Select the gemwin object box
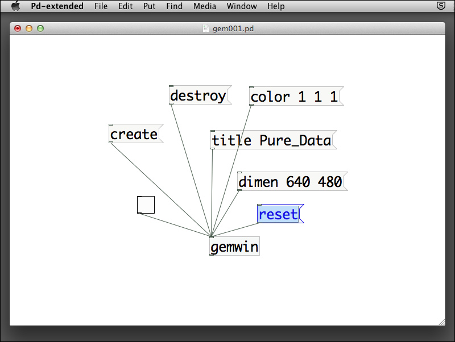This screenshot has height=342, width=455. pyautogui.click(x=234, y=246)
